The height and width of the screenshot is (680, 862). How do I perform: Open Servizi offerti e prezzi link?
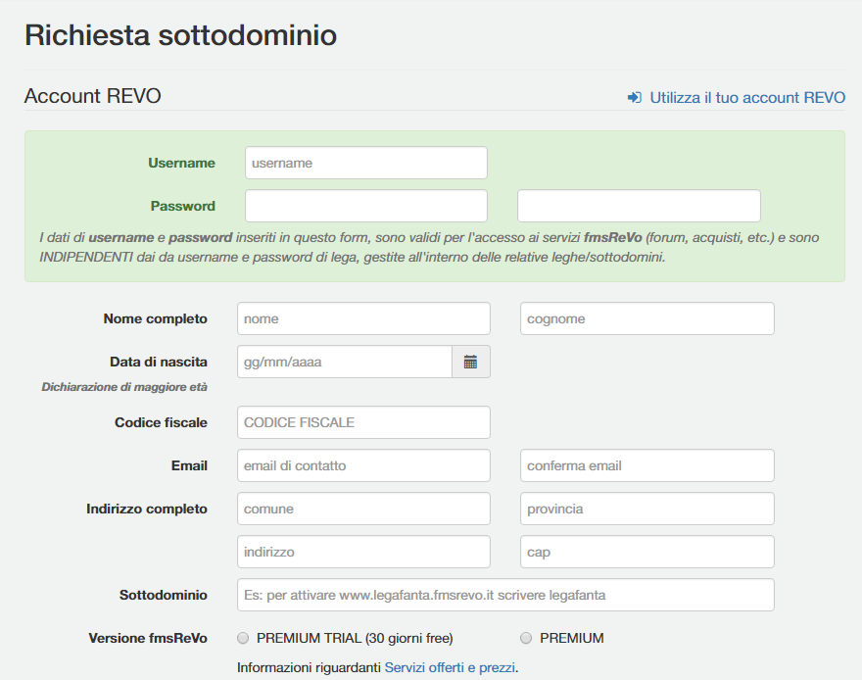[450, 667]
